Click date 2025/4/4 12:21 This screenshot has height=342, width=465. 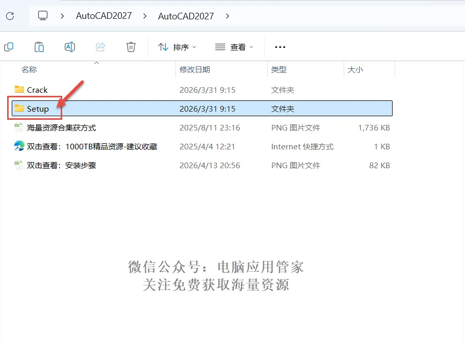207,147
